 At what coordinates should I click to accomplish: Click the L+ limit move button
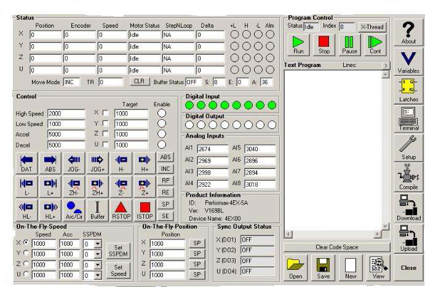click(50, 187)
